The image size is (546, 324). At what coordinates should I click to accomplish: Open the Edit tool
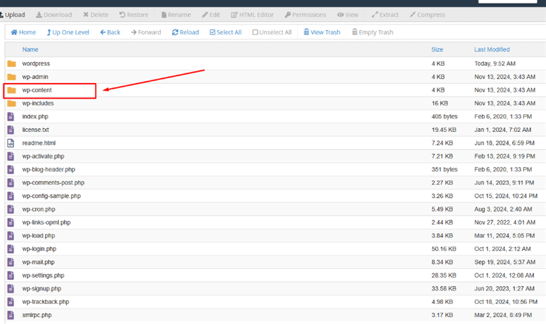[211, 14]
